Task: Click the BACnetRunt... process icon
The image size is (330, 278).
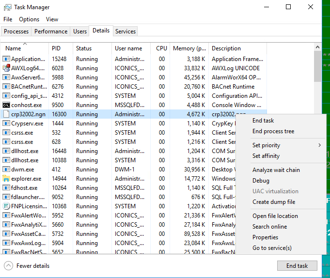Action: 6,86
